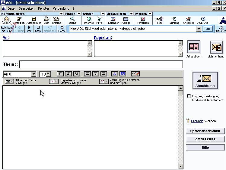Expand the Organisieren dropdown arrow
Screen dimensions: 226x170
131,14
